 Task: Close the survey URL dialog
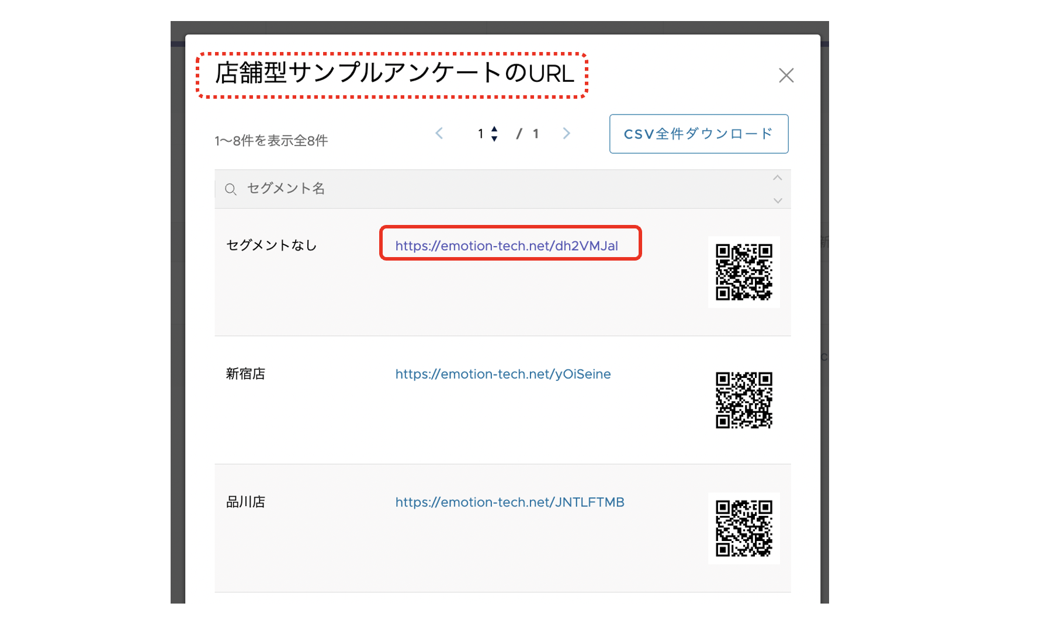(x=786, y=75)
